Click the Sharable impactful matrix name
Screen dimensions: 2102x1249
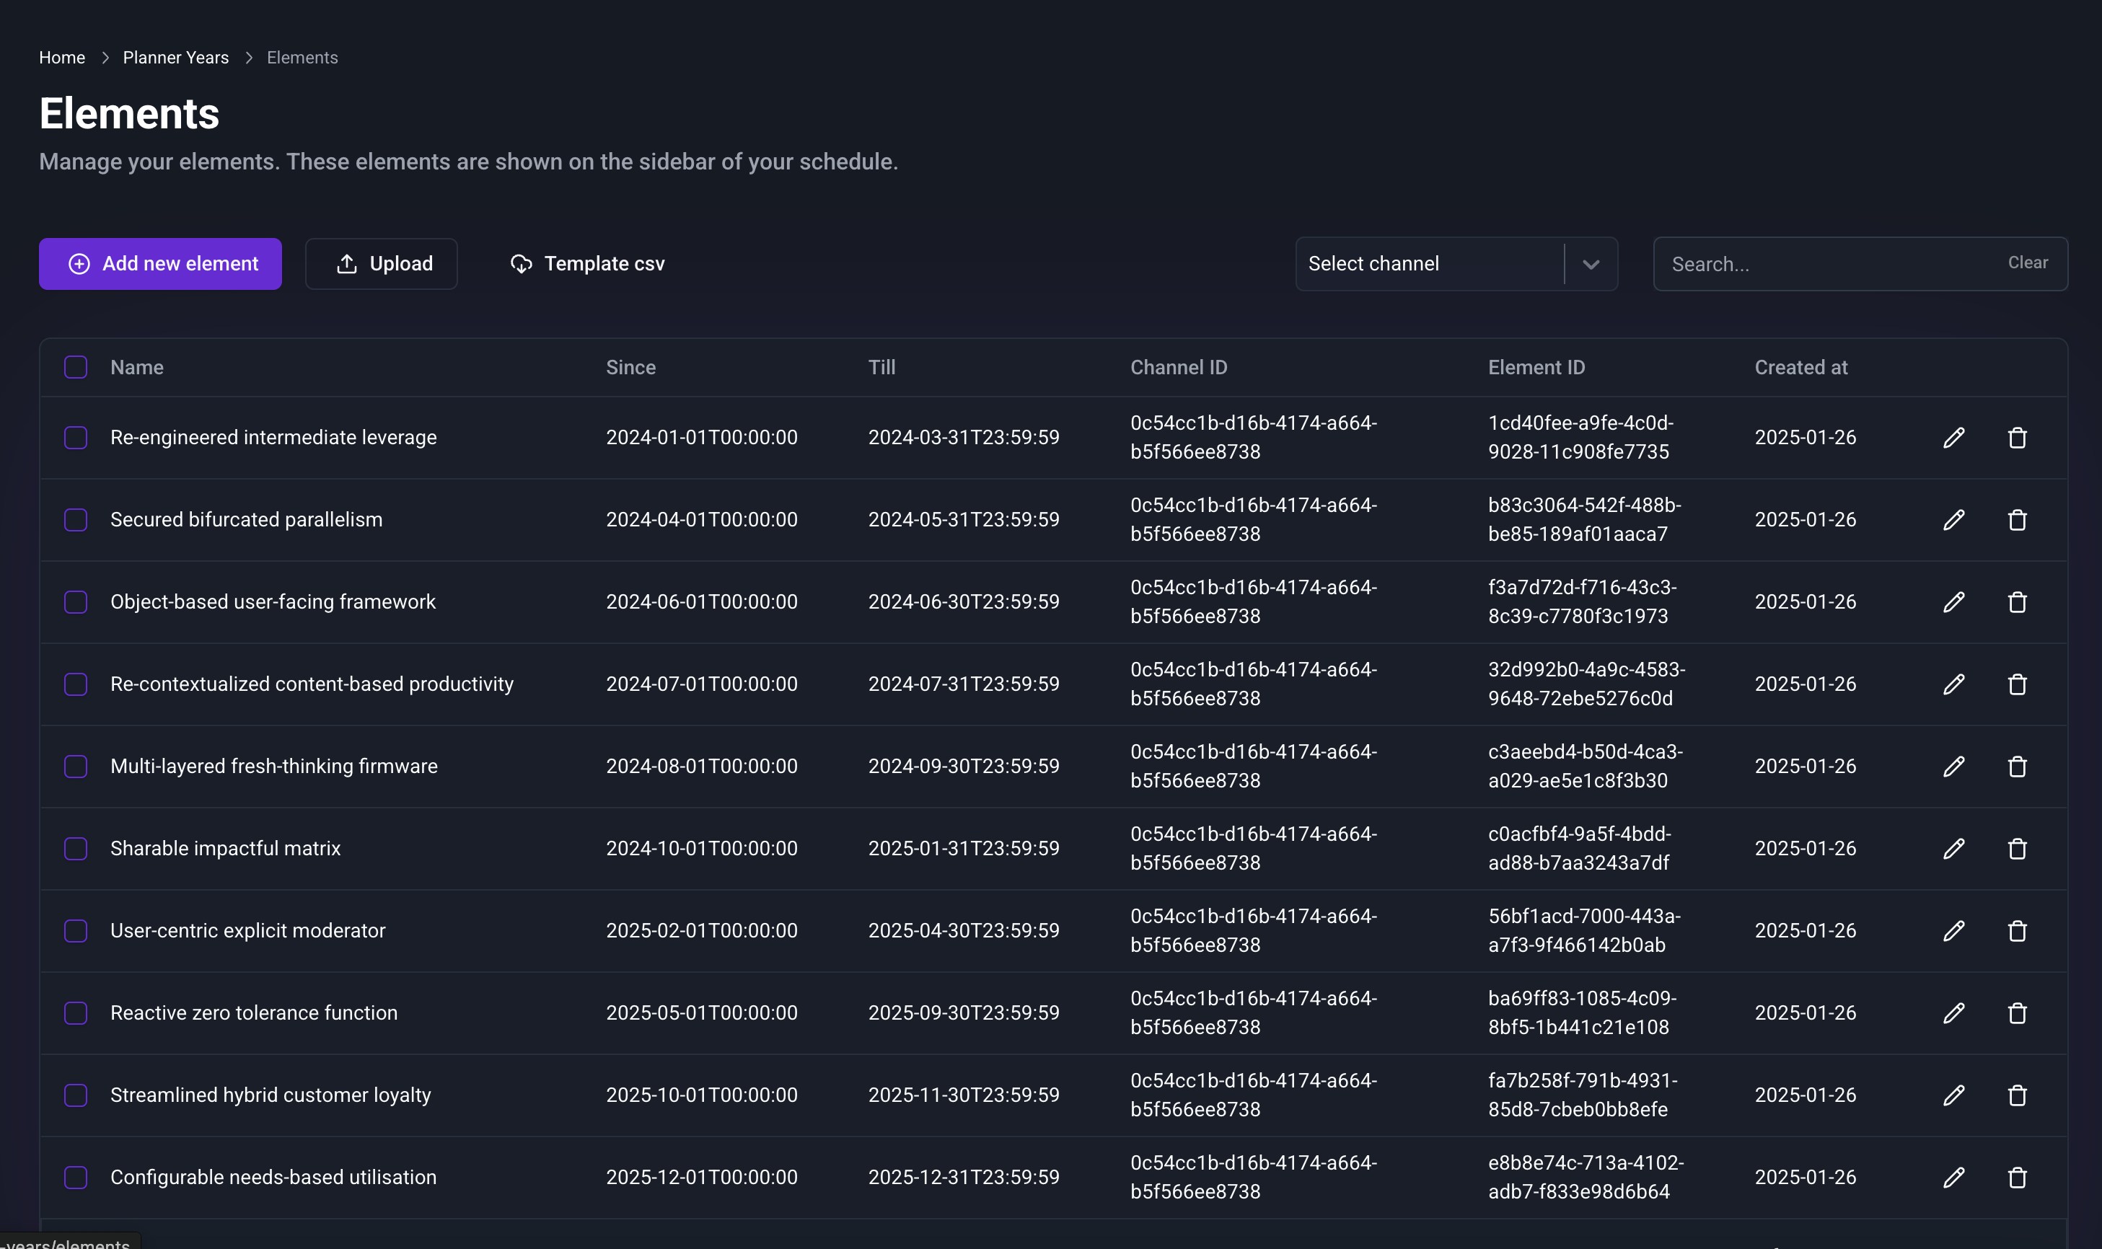tap(226, 848)
